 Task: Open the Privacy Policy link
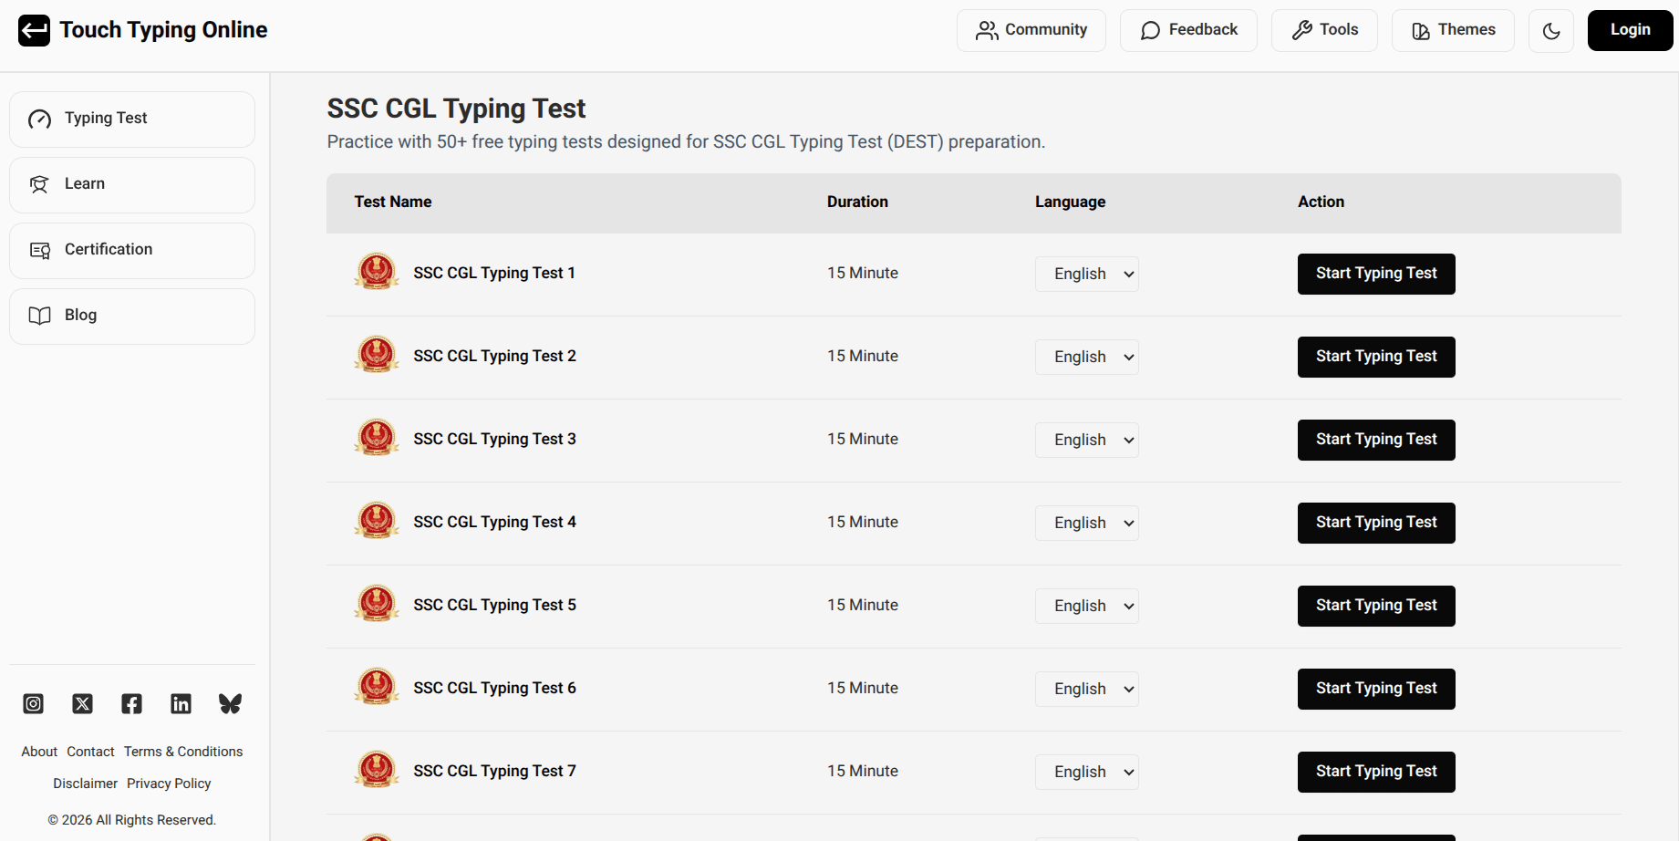(x=169, y=783)
